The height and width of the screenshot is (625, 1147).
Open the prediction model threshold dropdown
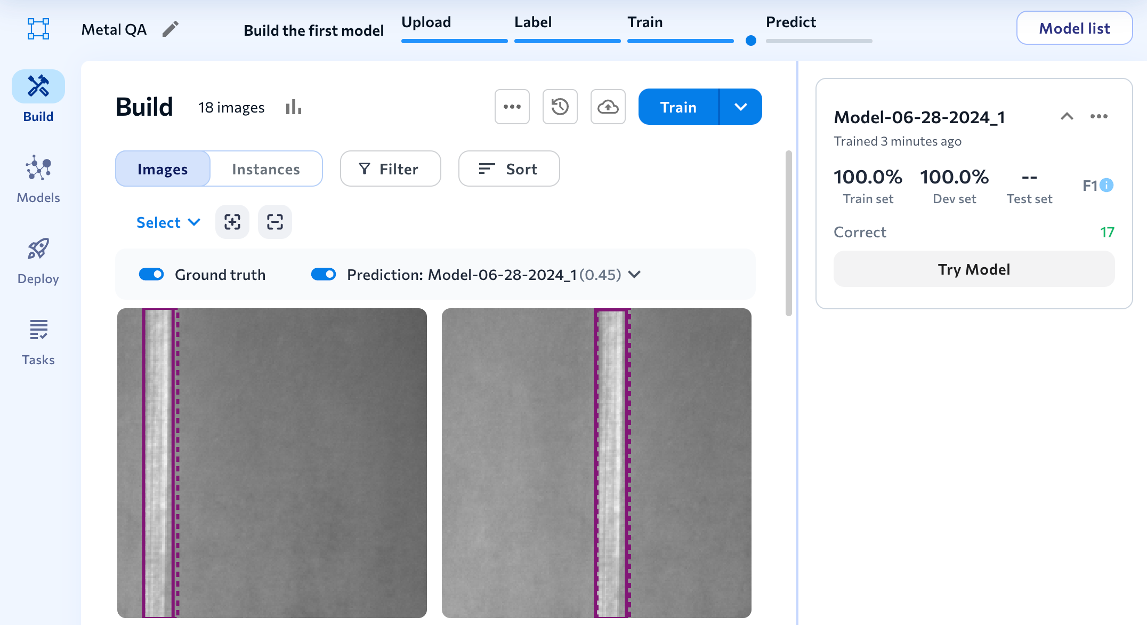point(634,275)
